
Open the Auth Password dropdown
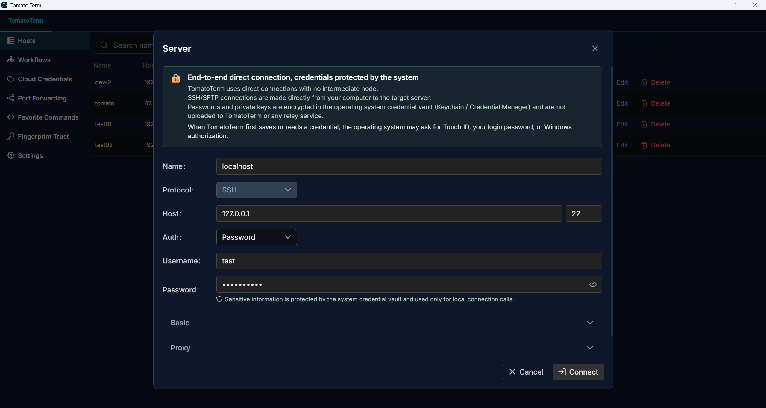click(257, 237)
